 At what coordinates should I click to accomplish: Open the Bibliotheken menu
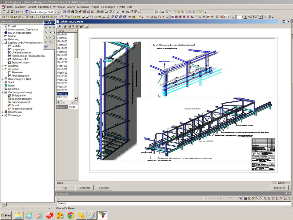pyautogui.click(x=45, y=7)
